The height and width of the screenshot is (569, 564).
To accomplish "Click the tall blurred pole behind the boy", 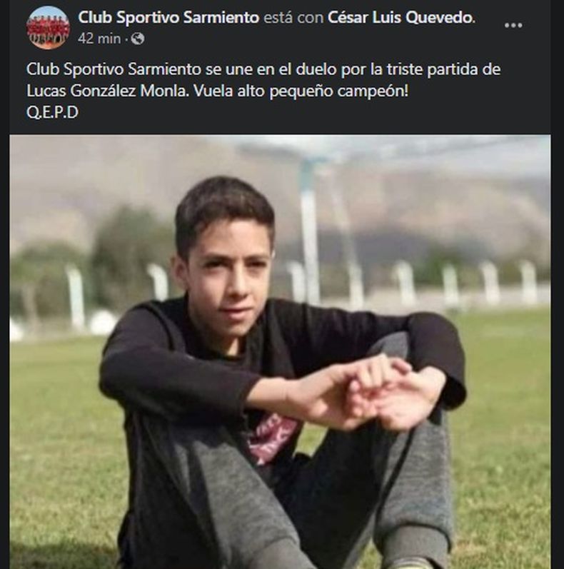I will tap(311, 232).
